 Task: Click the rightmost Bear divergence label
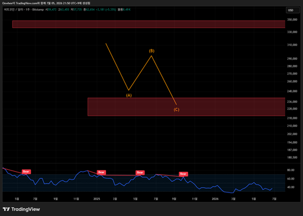click(183, 174)
